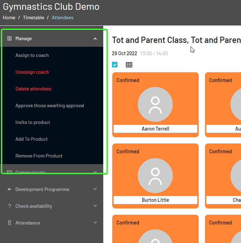The image size is (241, 243).
Task: Click Aaron Terrell's avatar placeholder
Action: pyautogui.click(x=155, y=104)
